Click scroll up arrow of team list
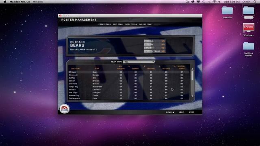Viewport: 260px width, 146px height. click(192, 69)
